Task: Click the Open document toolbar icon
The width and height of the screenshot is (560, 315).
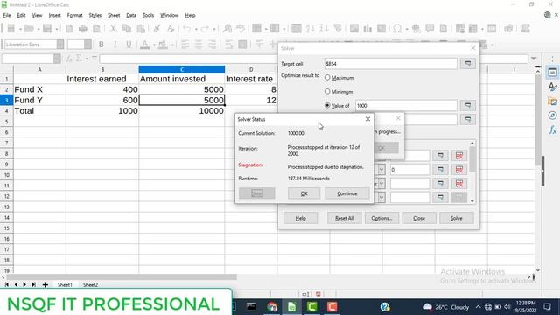Action: (x=29, y=29)
